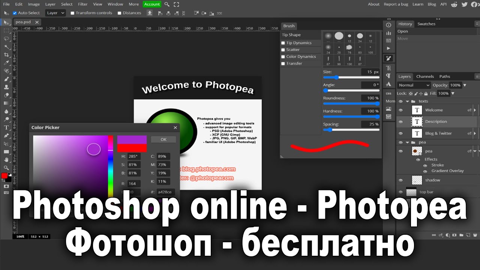Select the Blur drop tool
Screen dimensions: 480x270
6,111
